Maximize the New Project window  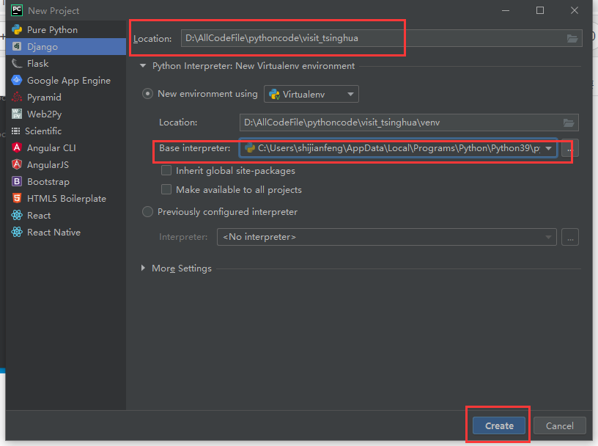point(540,10)
